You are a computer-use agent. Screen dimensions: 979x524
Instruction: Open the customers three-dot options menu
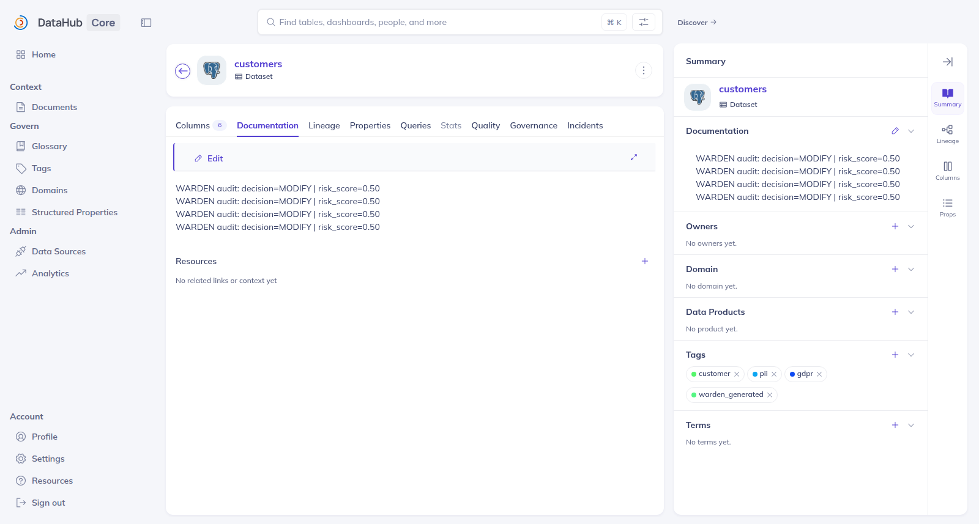[644, 70]
